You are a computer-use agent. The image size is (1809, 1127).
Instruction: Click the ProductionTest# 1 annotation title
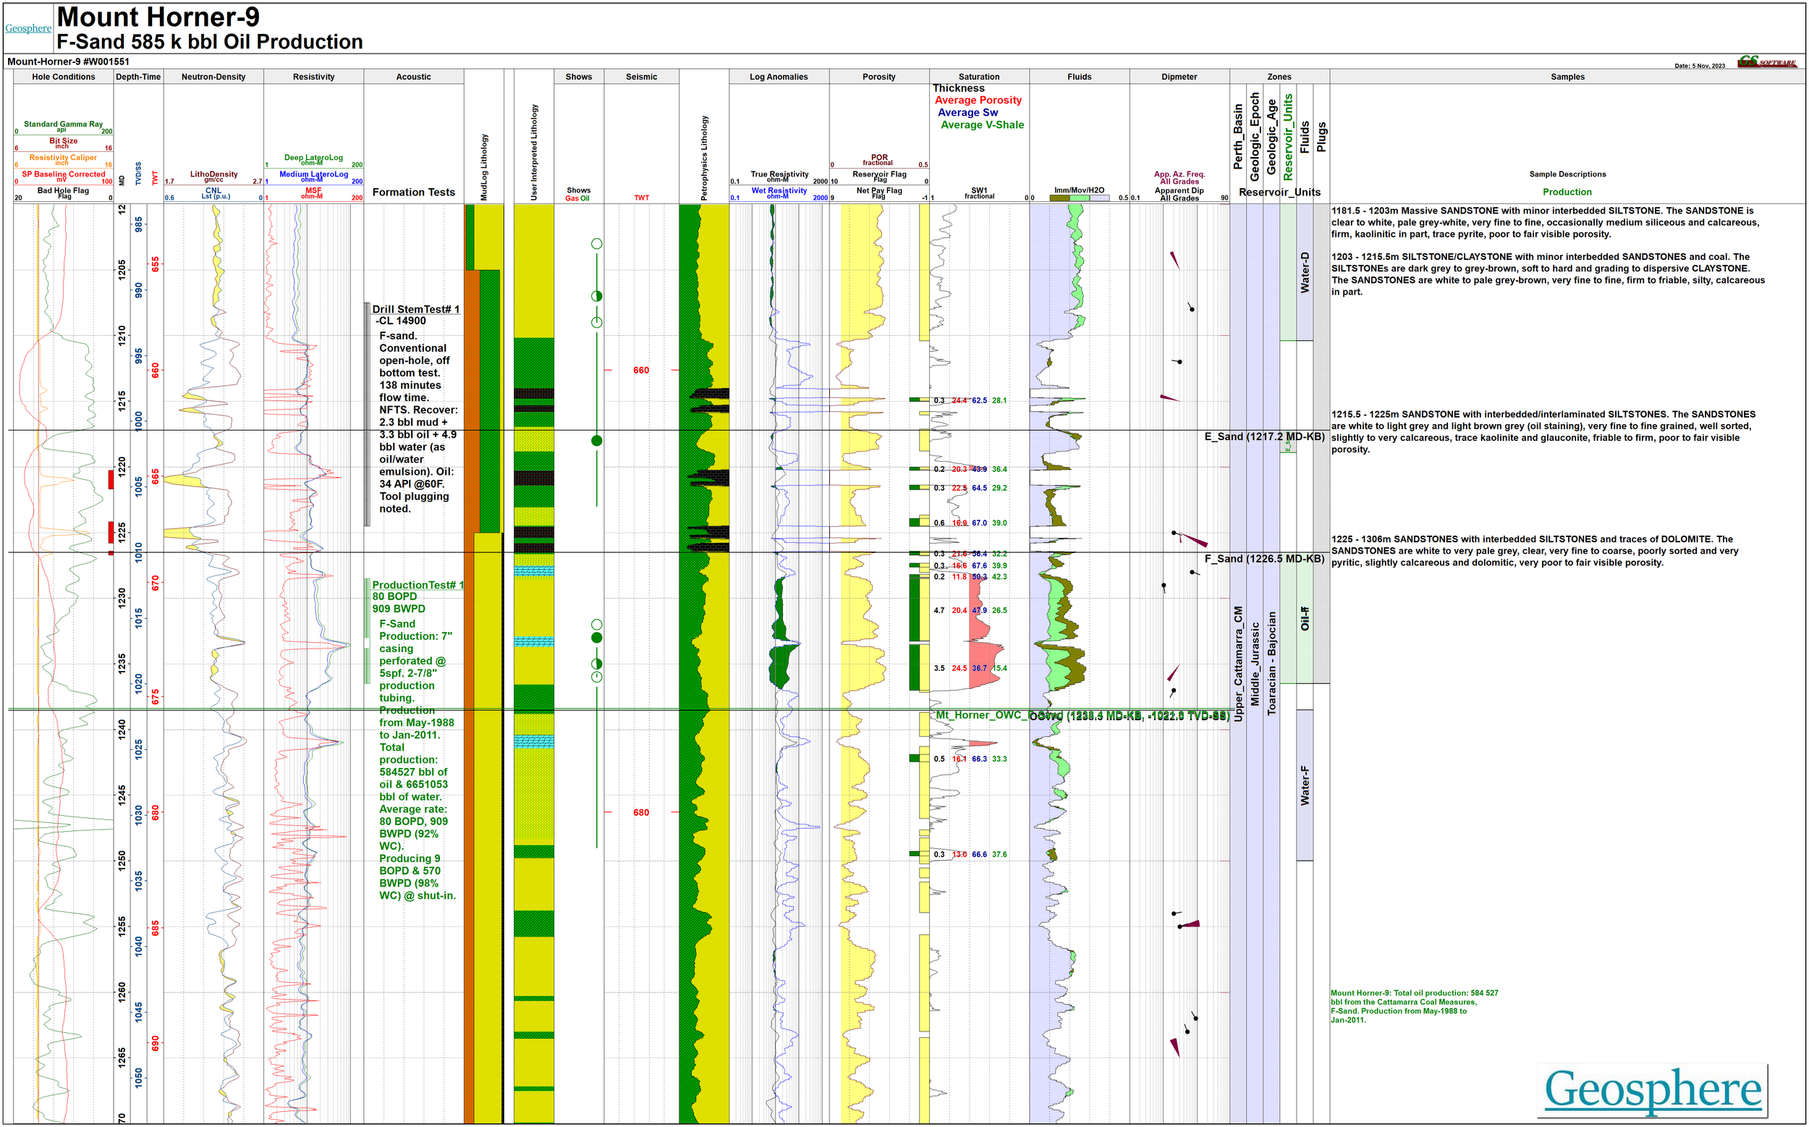[x=418, y=585]
